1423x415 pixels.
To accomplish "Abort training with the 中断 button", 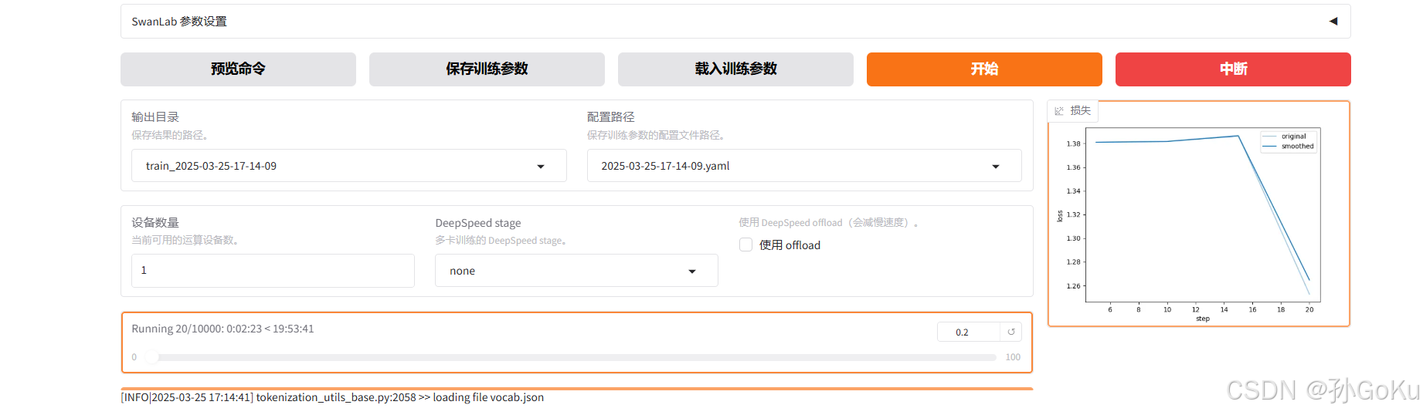I will tap(1233, 69).
